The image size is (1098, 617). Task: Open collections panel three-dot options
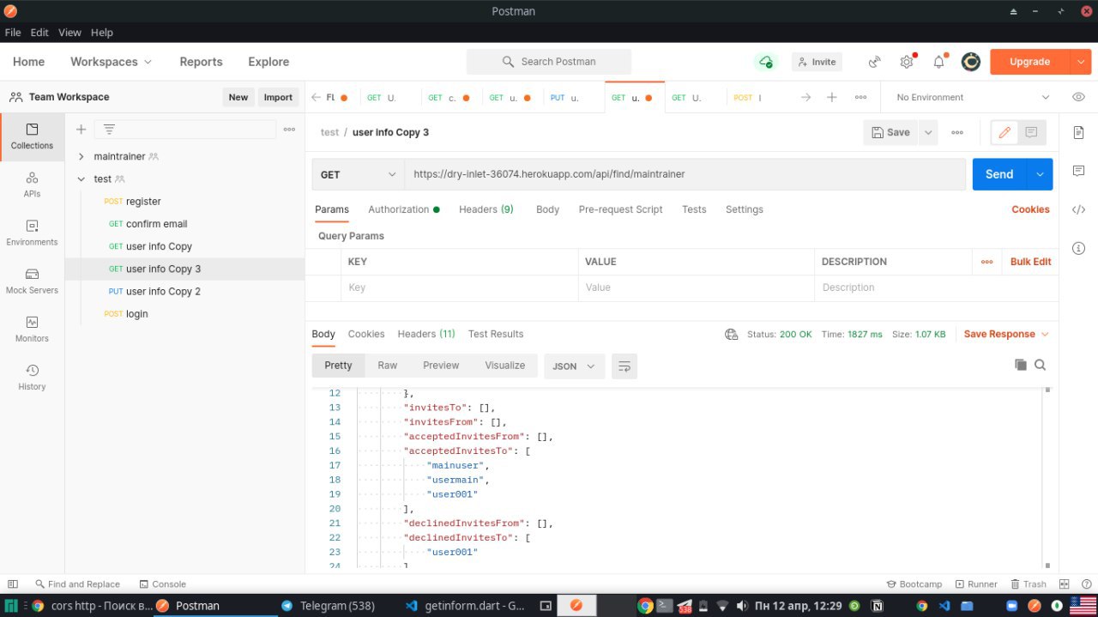[x=289, y=130]
